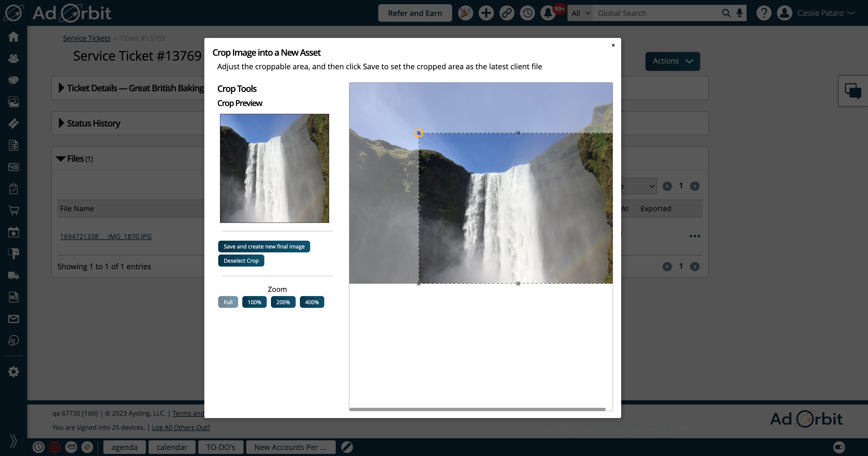868x456 pixels.
Task: Set zoom to 200%
Action: [x=283, y=302]
